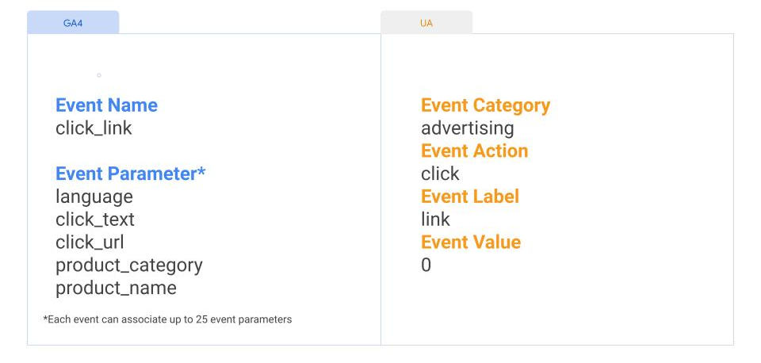The image size is (761, 363).
Task: Select the product_category parameter
Action: coord(129,266)
